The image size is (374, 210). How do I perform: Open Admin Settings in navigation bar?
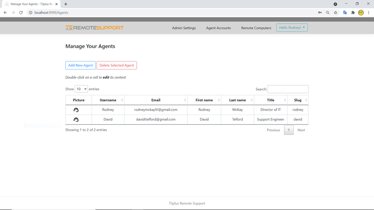184,28
